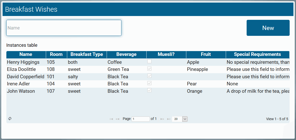Jump to the last table page

click(168, 119)
